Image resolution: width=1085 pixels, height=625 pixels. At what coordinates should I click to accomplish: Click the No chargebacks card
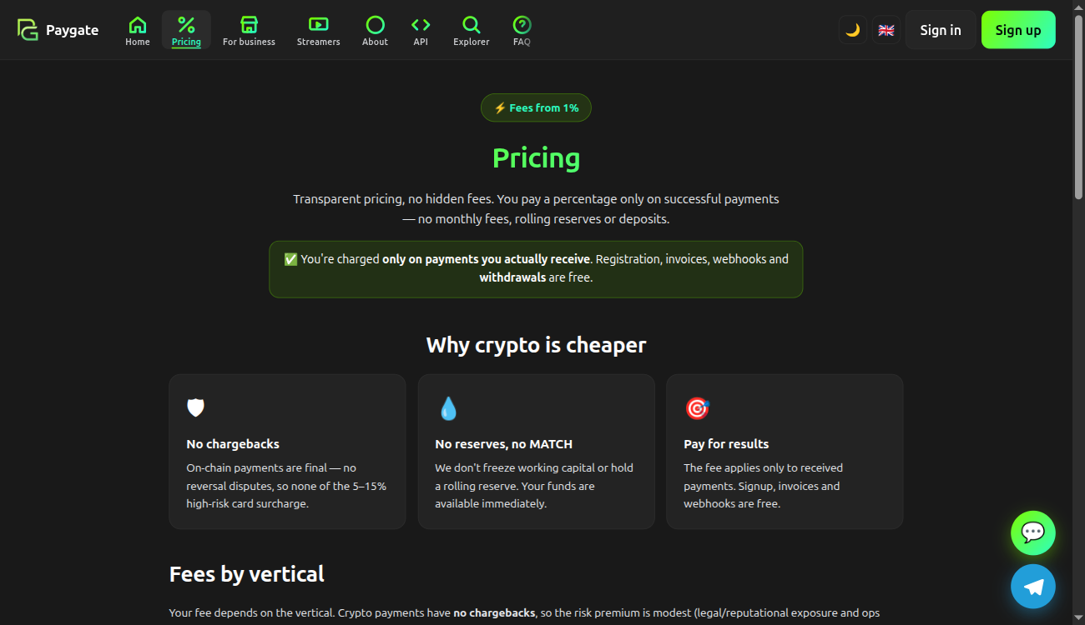[x=287, y=452]
